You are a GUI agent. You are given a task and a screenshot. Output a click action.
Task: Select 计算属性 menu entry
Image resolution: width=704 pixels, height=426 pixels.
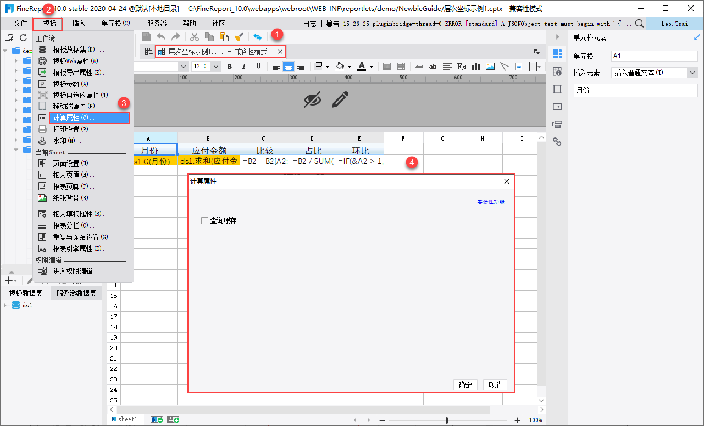tap(89, 118)
